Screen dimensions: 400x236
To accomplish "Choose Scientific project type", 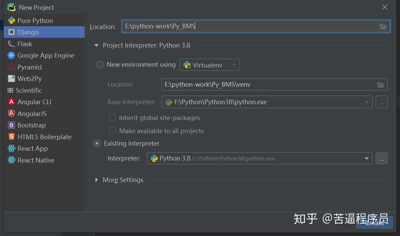I will point(44,91).
